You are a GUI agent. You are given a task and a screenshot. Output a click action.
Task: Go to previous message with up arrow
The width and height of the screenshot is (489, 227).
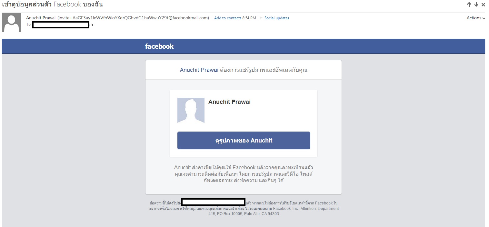point(469,5)
